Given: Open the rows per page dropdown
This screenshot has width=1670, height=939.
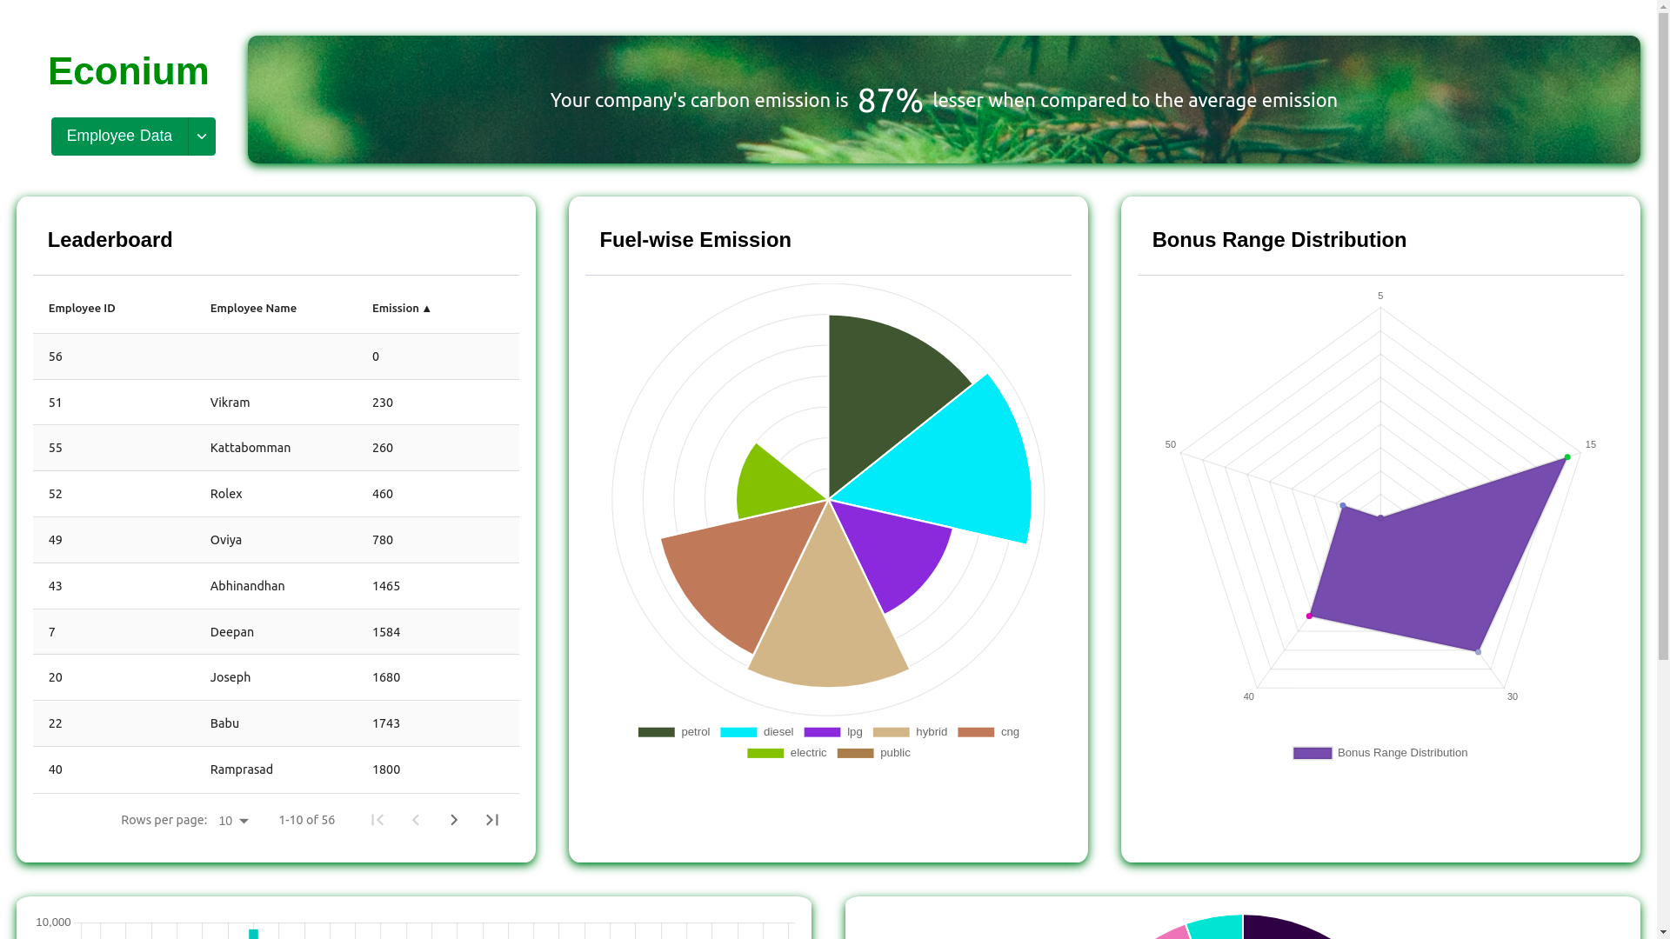Looking at the screenshot, I should (x=234, y=821).
